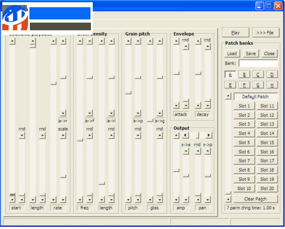Screen dimensions: 285x229
Task: Click the amp slider thumb
Action: coord(176,170)
